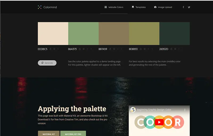Select the dark green 26352D swatch

[175, 33]
